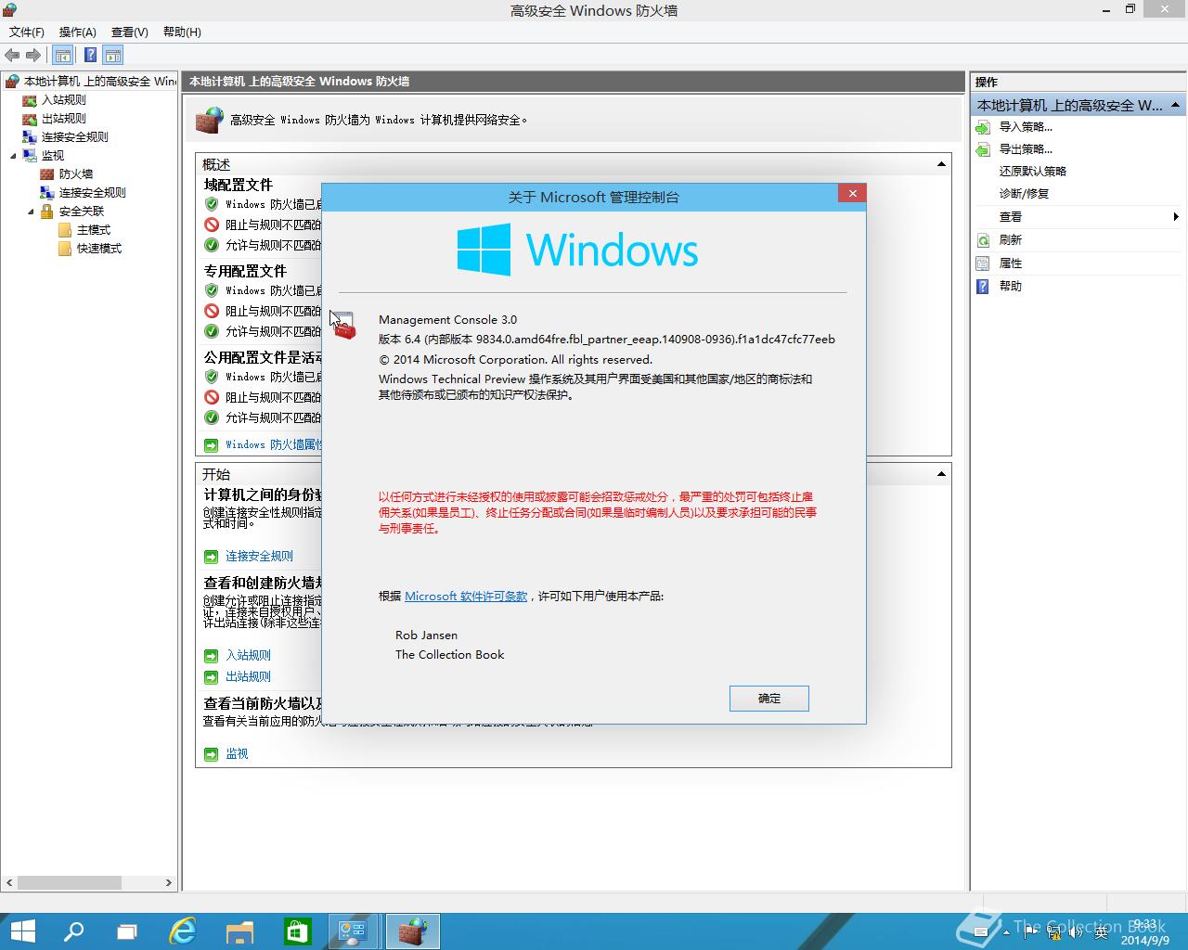The width and height of the screenshot is (1188, 950).
Task: Open 属性 from the actions pane
Action: [1010, 263]
